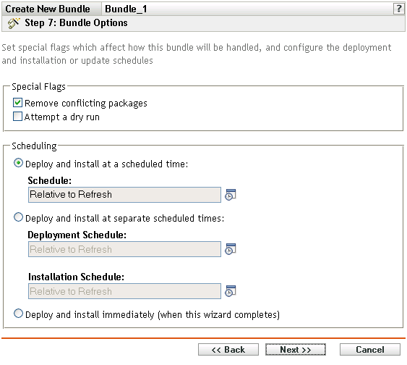Click the Bundle_1 title label

[126, 9]
